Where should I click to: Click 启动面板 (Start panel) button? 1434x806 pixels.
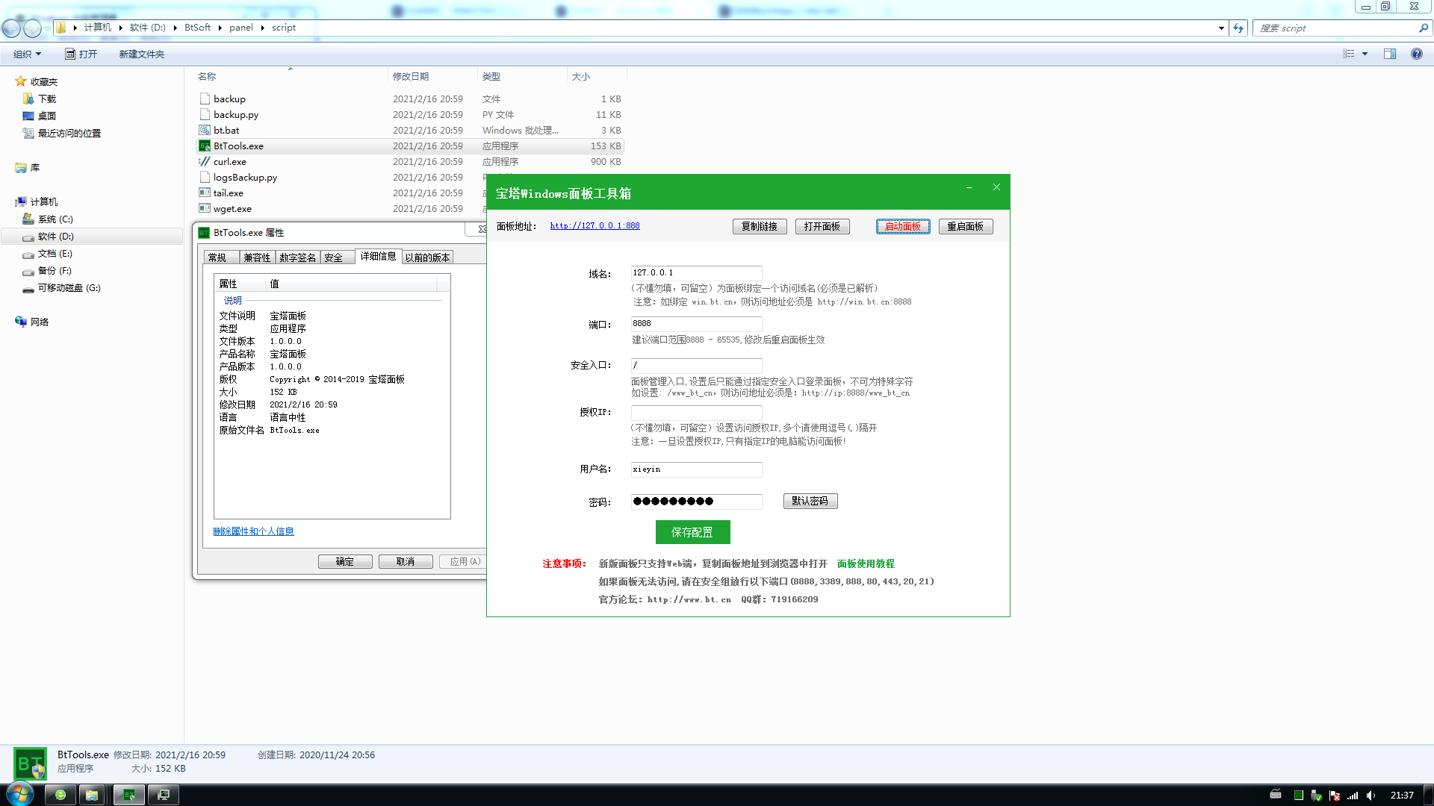click(x=903, y=227)
